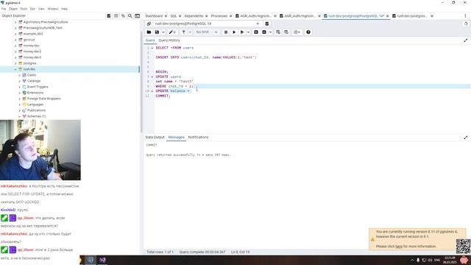Expand the Casts tree node
The width and height of the screenshot is (471, 265).
pos(20,75)
